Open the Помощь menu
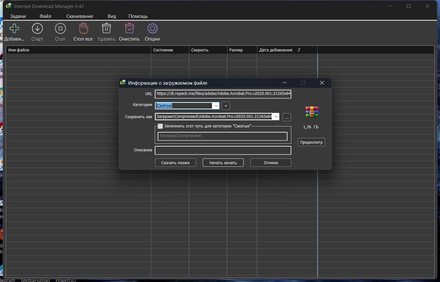Screen dimensions: 440x282 (138, 16)
